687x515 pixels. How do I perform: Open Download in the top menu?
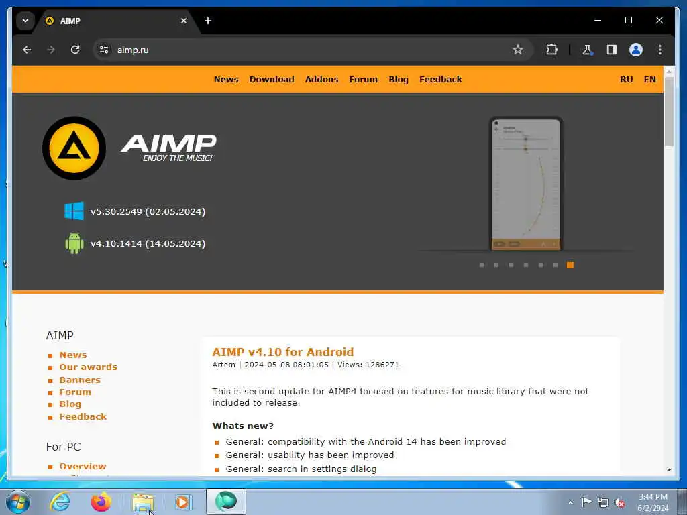(272, 80)
